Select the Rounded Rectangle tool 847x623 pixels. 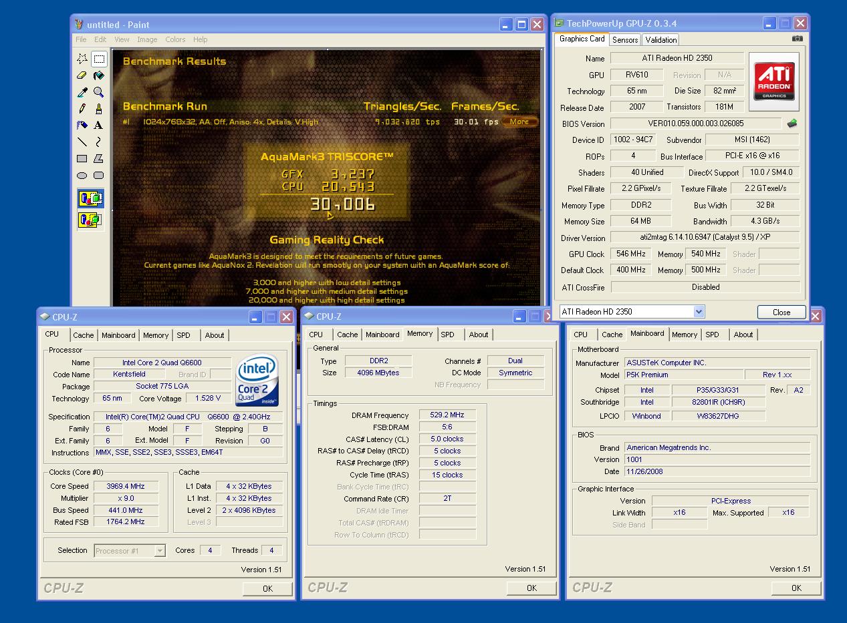pyautogui.click(x=98, y=176)
